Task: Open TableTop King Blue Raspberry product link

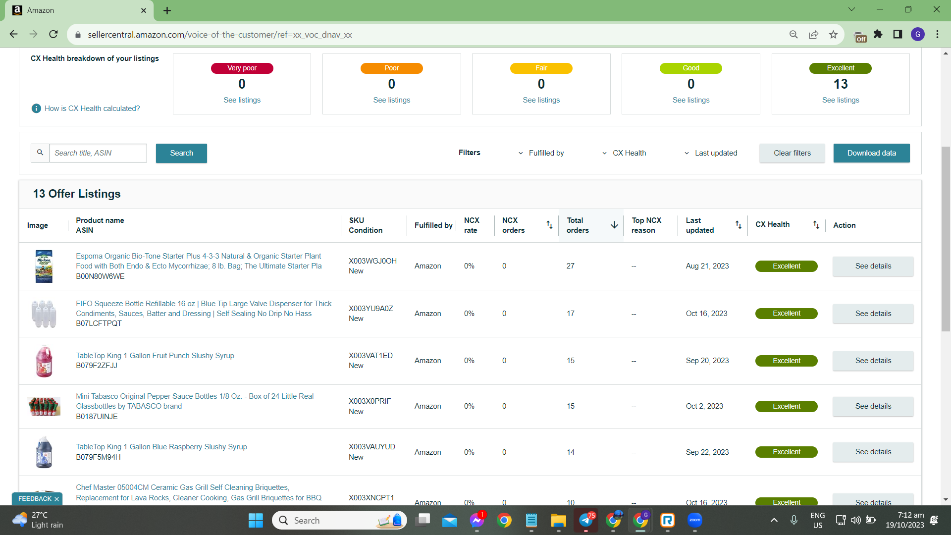Action: (161, 447)
